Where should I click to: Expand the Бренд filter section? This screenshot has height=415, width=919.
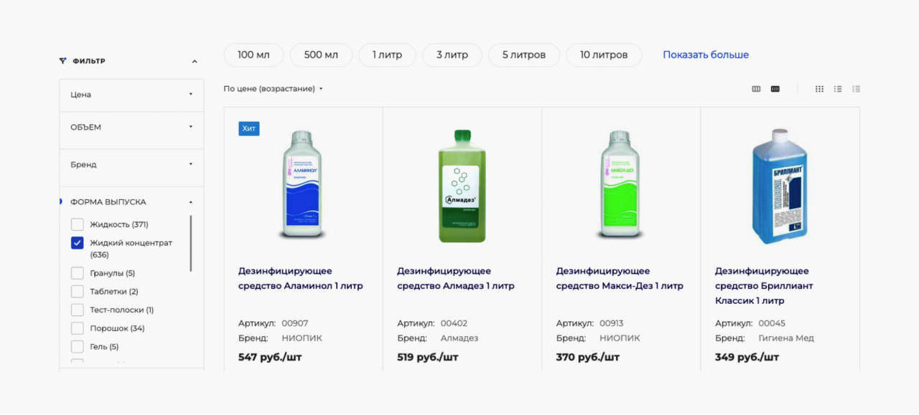pyautogui.click(x=131, y=165)
